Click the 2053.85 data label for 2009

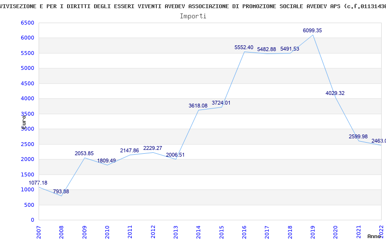(84, 153)
